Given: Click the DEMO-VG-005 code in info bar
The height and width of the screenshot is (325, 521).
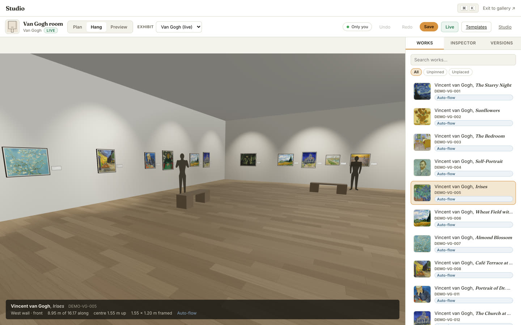Looking at the screenshot, I should (x=82, y=306).
